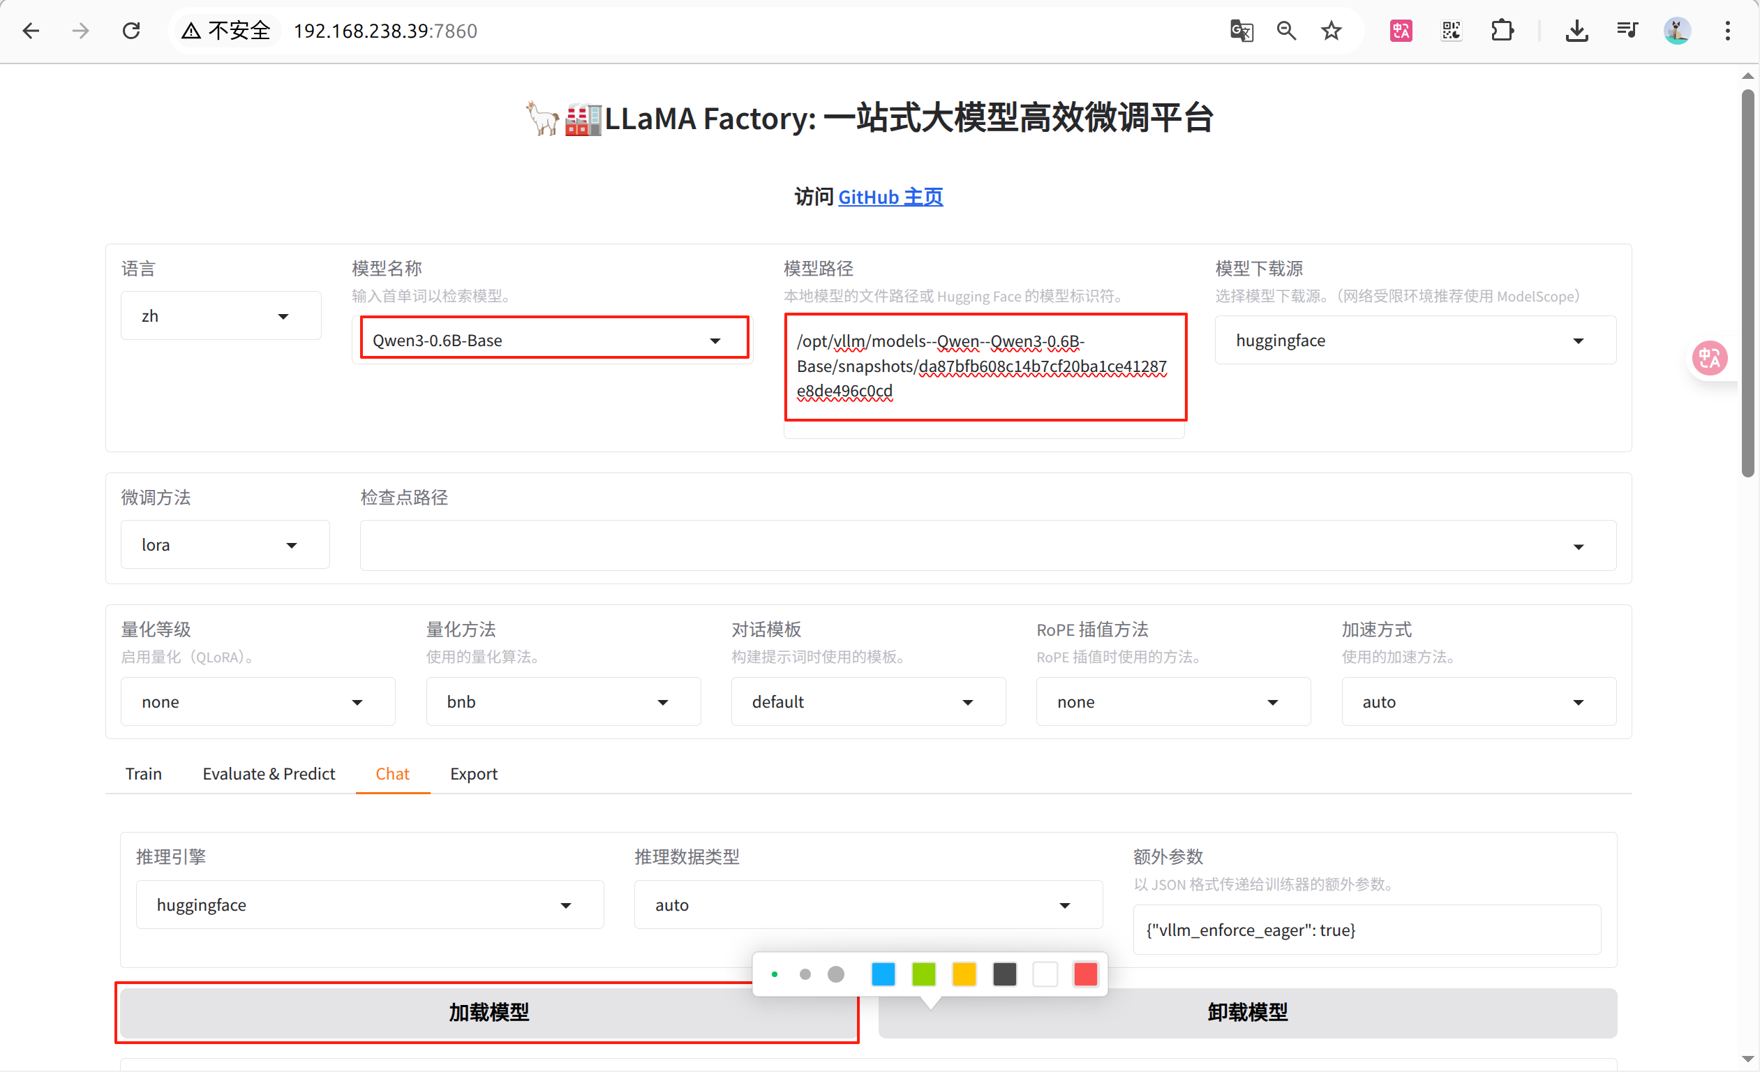Switch to the Export tab
This screenshot has height=1072, width=1760.
(474, 773)
